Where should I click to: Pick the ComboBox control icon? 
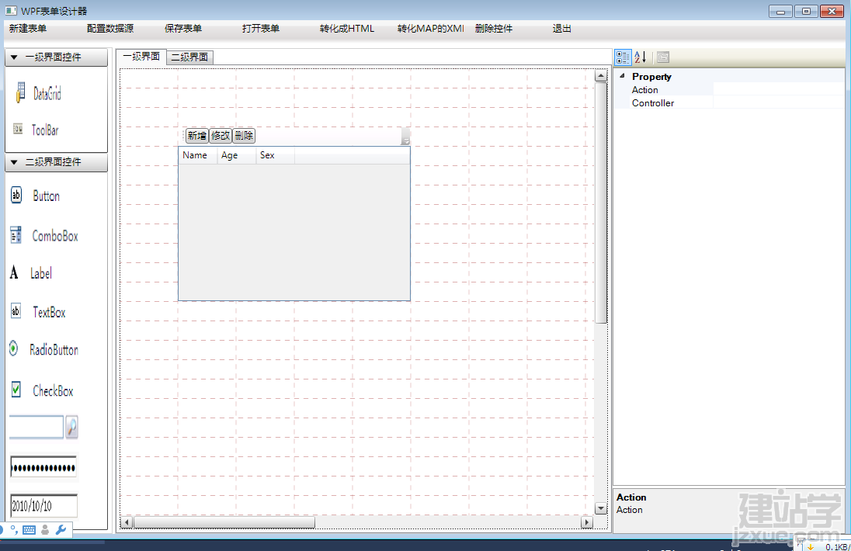click(x=16, y=235)
